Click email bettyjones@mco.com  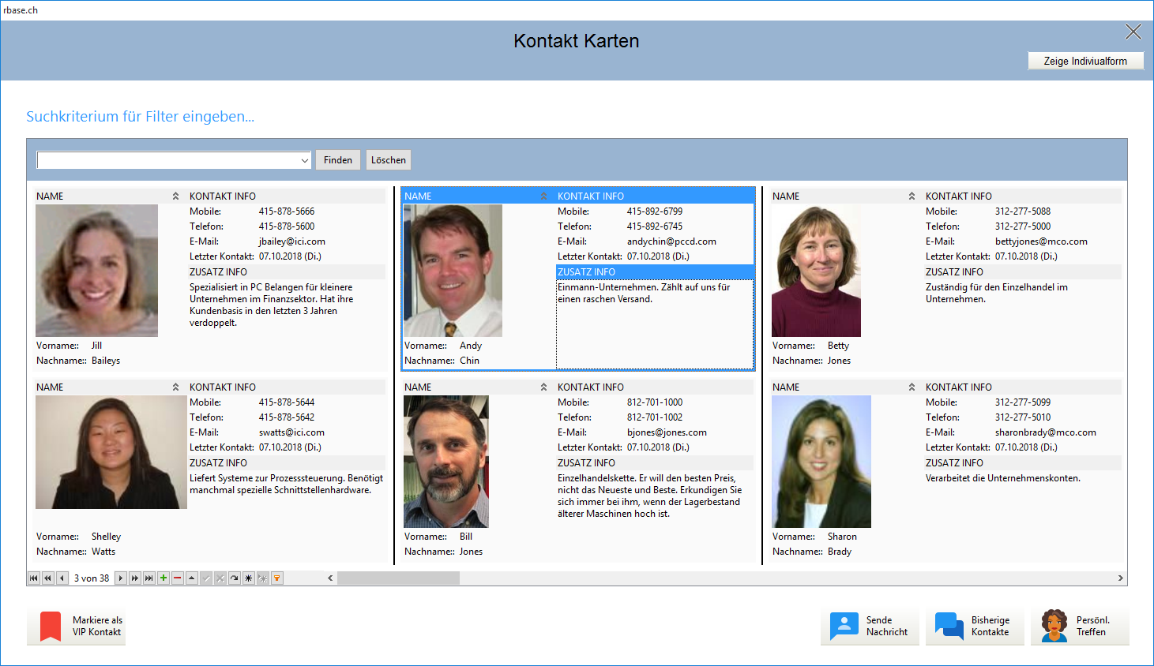pyautogui.click(x=1041, y=241)
